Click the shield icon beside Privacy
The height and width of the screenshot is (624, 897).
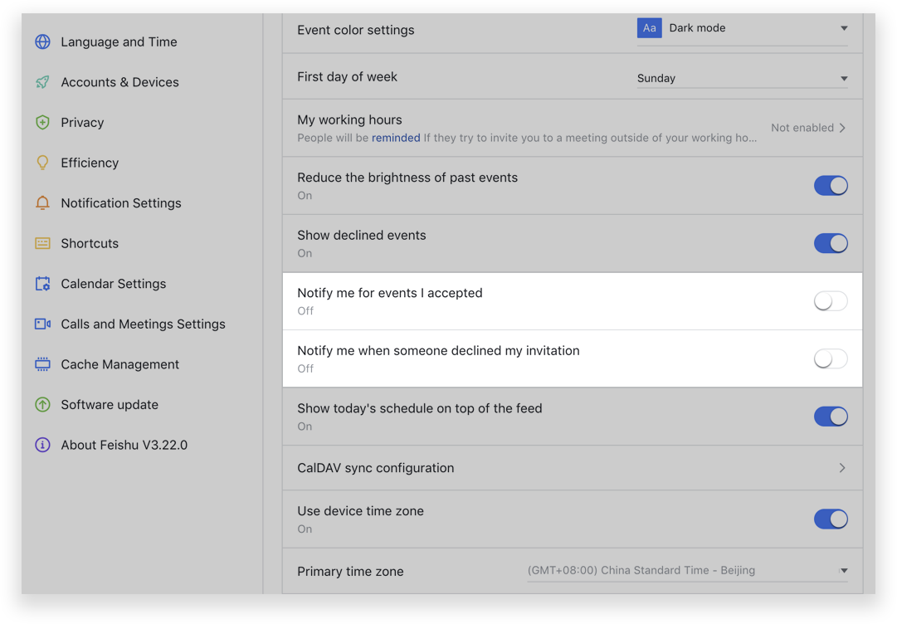pyautogui.click(x=42, y=123)
